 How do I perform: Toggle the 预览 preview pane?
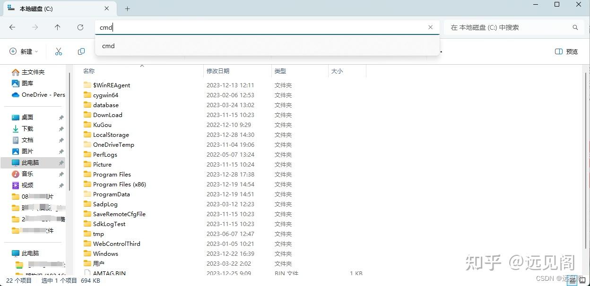click(565, 51)
